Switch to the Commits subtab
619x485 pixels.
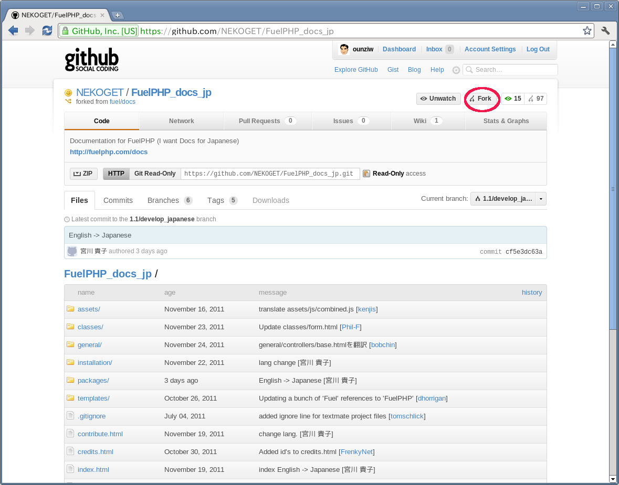tap(118, 200)
